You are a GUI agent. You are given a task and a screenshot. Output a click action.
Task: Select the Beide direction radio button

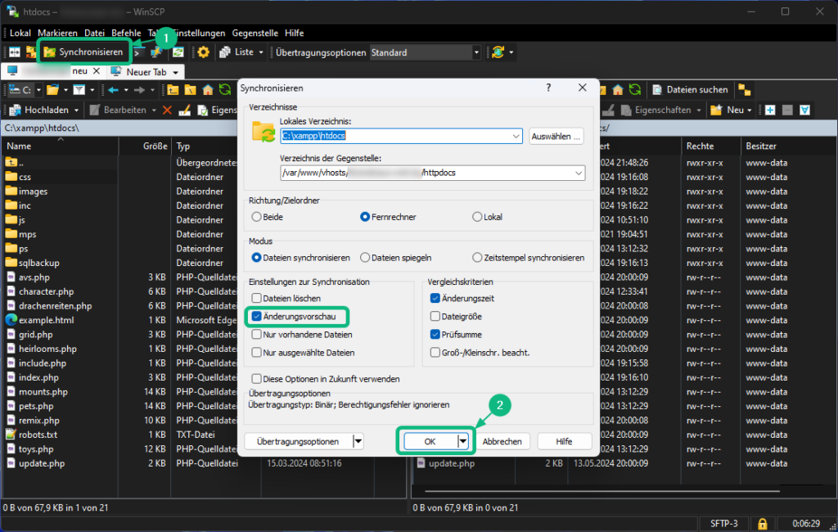[256, 217]
